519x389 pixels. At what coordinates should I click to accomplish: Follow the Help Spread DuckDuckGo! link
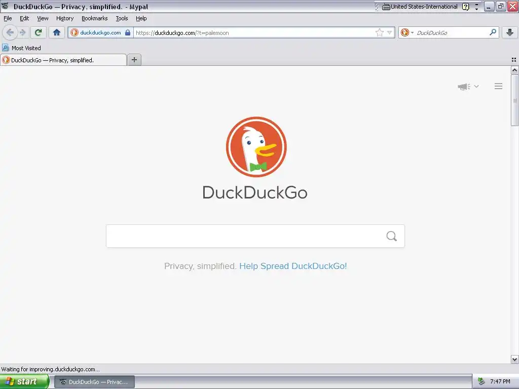coord(293,266)
